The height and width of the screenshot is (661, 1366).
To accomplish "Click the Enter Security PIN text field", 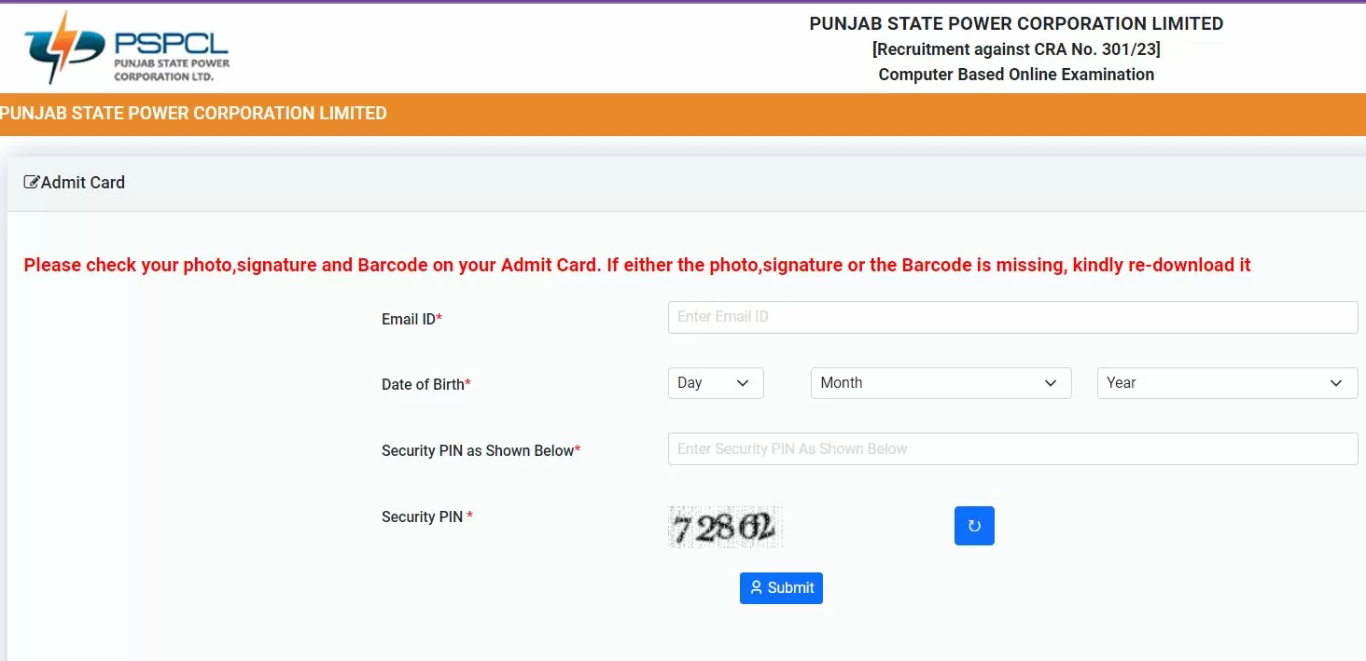I will click(1012, 449).
